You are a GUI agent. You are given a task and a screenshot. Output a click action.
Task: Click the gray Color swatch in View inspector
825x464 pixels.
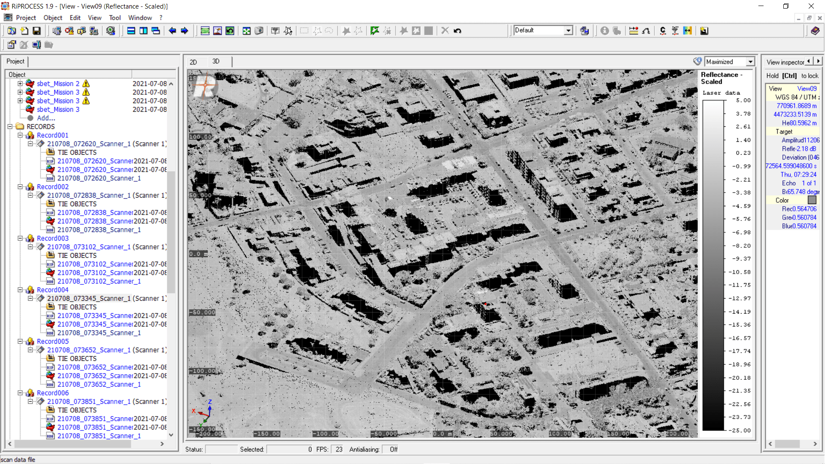pyautogui.click(x=812, y=200)
